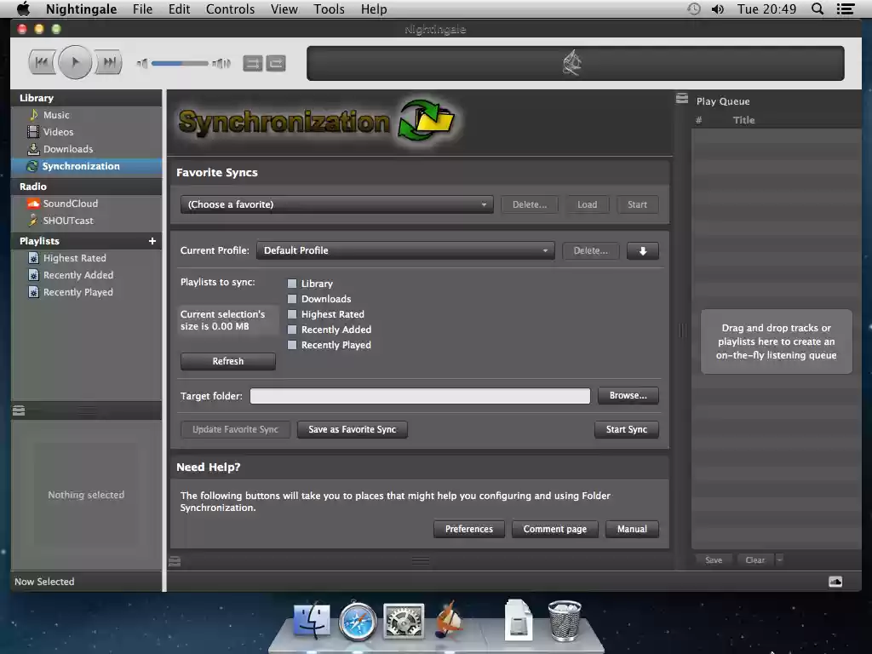Open the Tools menu

(x=329, y=9)
